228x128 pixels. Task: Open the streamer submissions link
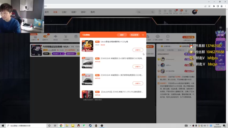tap(166, 46)
